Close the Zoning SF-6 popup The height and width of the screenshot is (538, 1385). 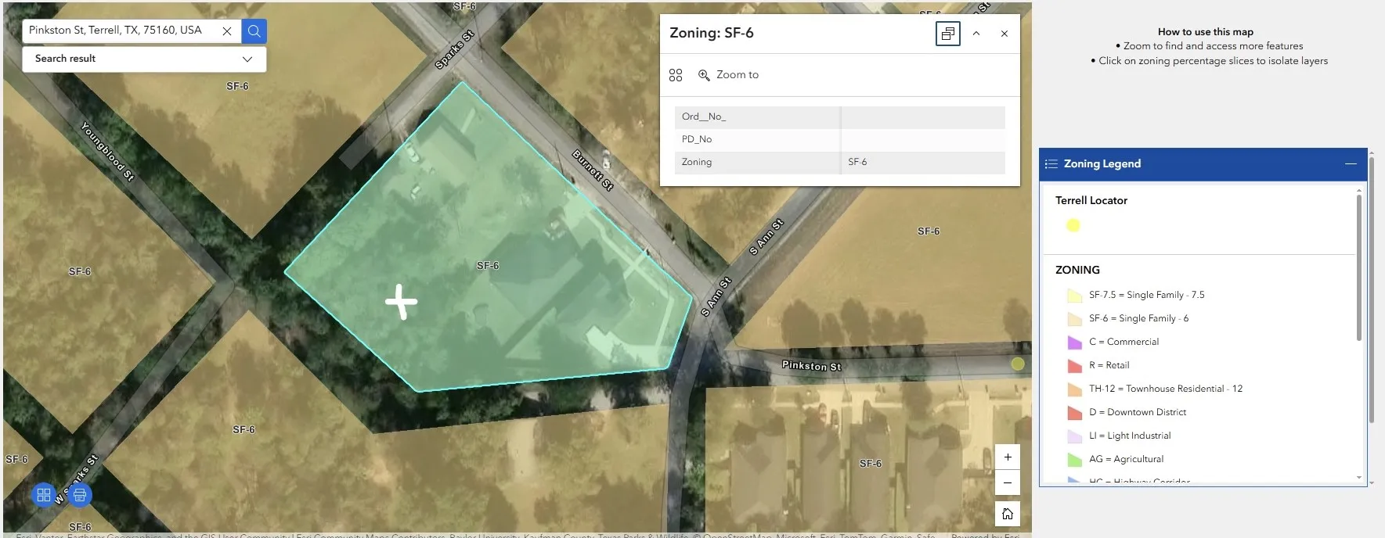click(x=1004, y=34)
